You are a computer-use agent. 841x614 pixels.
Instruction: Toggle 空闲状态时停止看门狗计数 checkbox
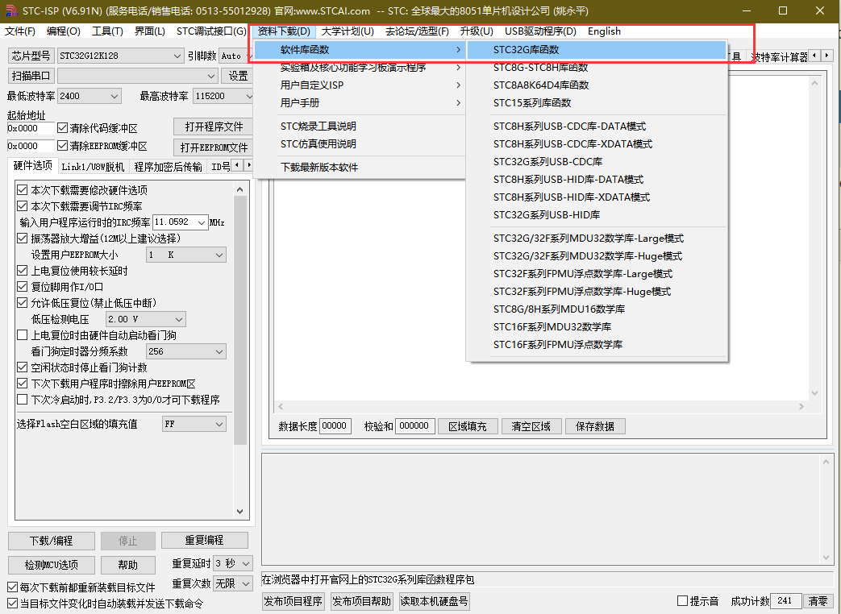tap(22, 367)
